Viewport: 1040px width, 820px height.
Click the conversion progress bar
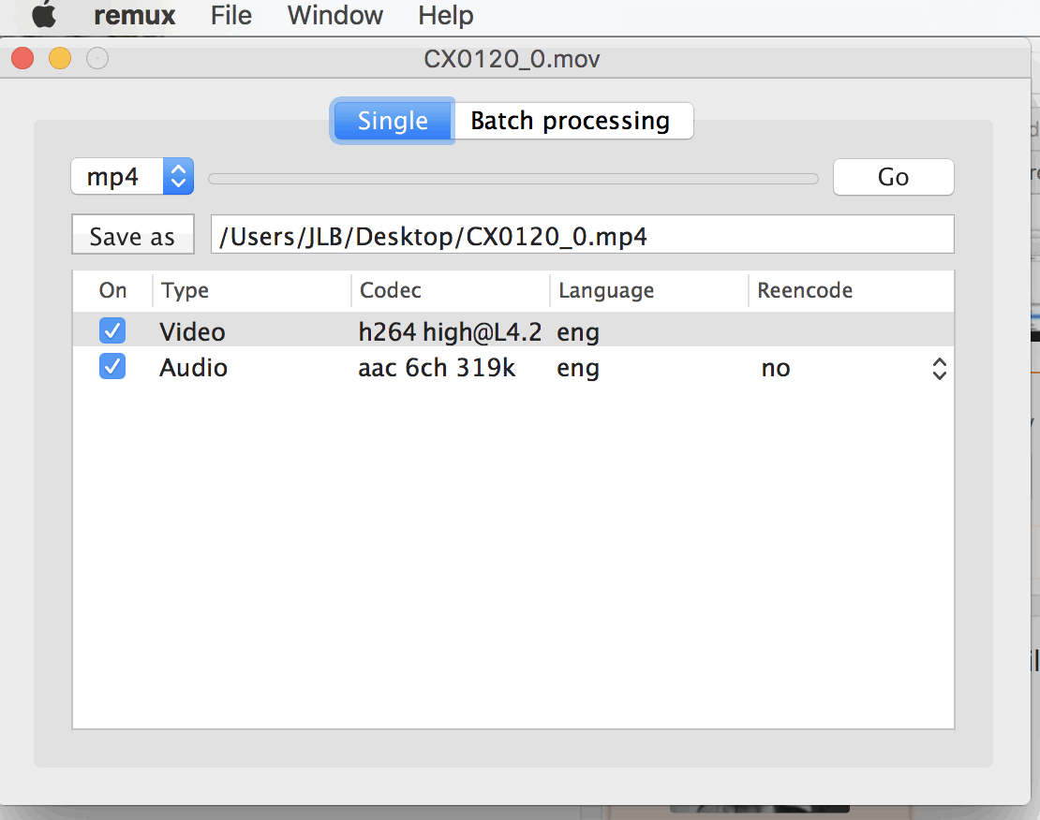(x=513, y=178)
